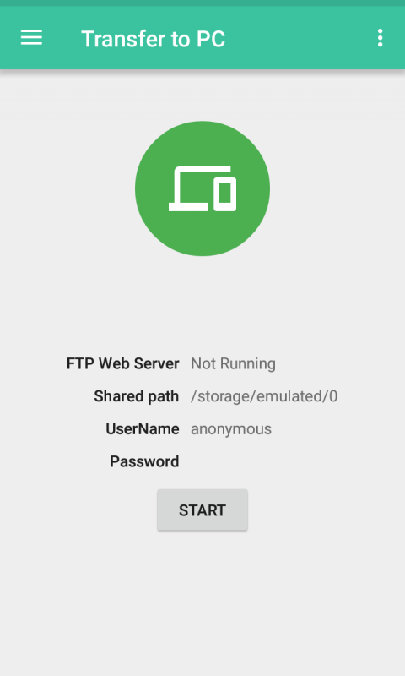Tap the green computer-and-phone transfer circle
Viewport: 405px width, 676px height.
click(x=202, y=188)
